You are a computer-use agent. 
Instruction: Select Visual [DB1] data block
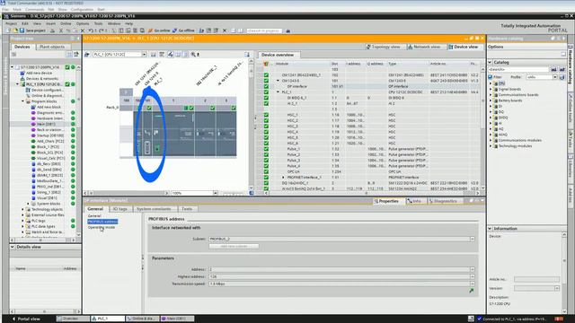(44, 197)
